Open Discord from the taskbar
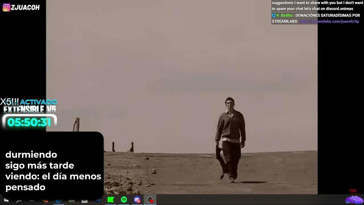The width and height of the screenshot is (364, 205). 137,200
